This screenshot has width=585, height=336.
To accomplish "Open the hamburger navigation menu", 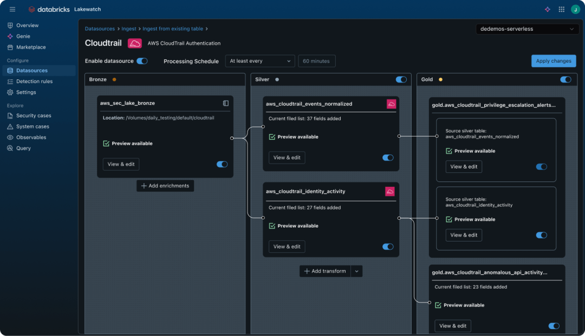I will pyautogui.click(x=12, y=9).
